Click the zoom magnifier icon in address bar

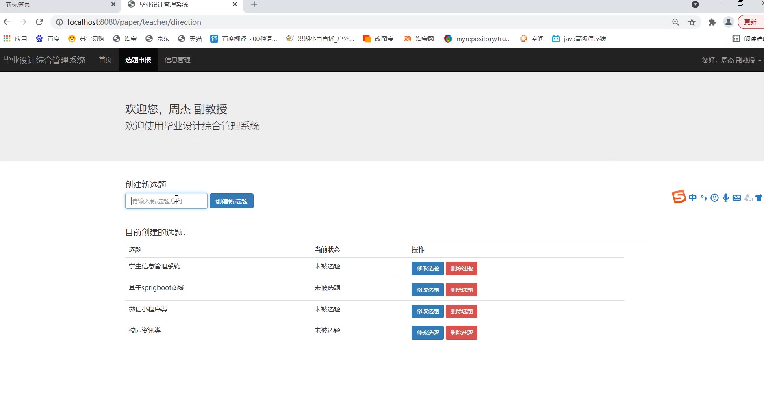pyautogui.click(x=676, y=22)
